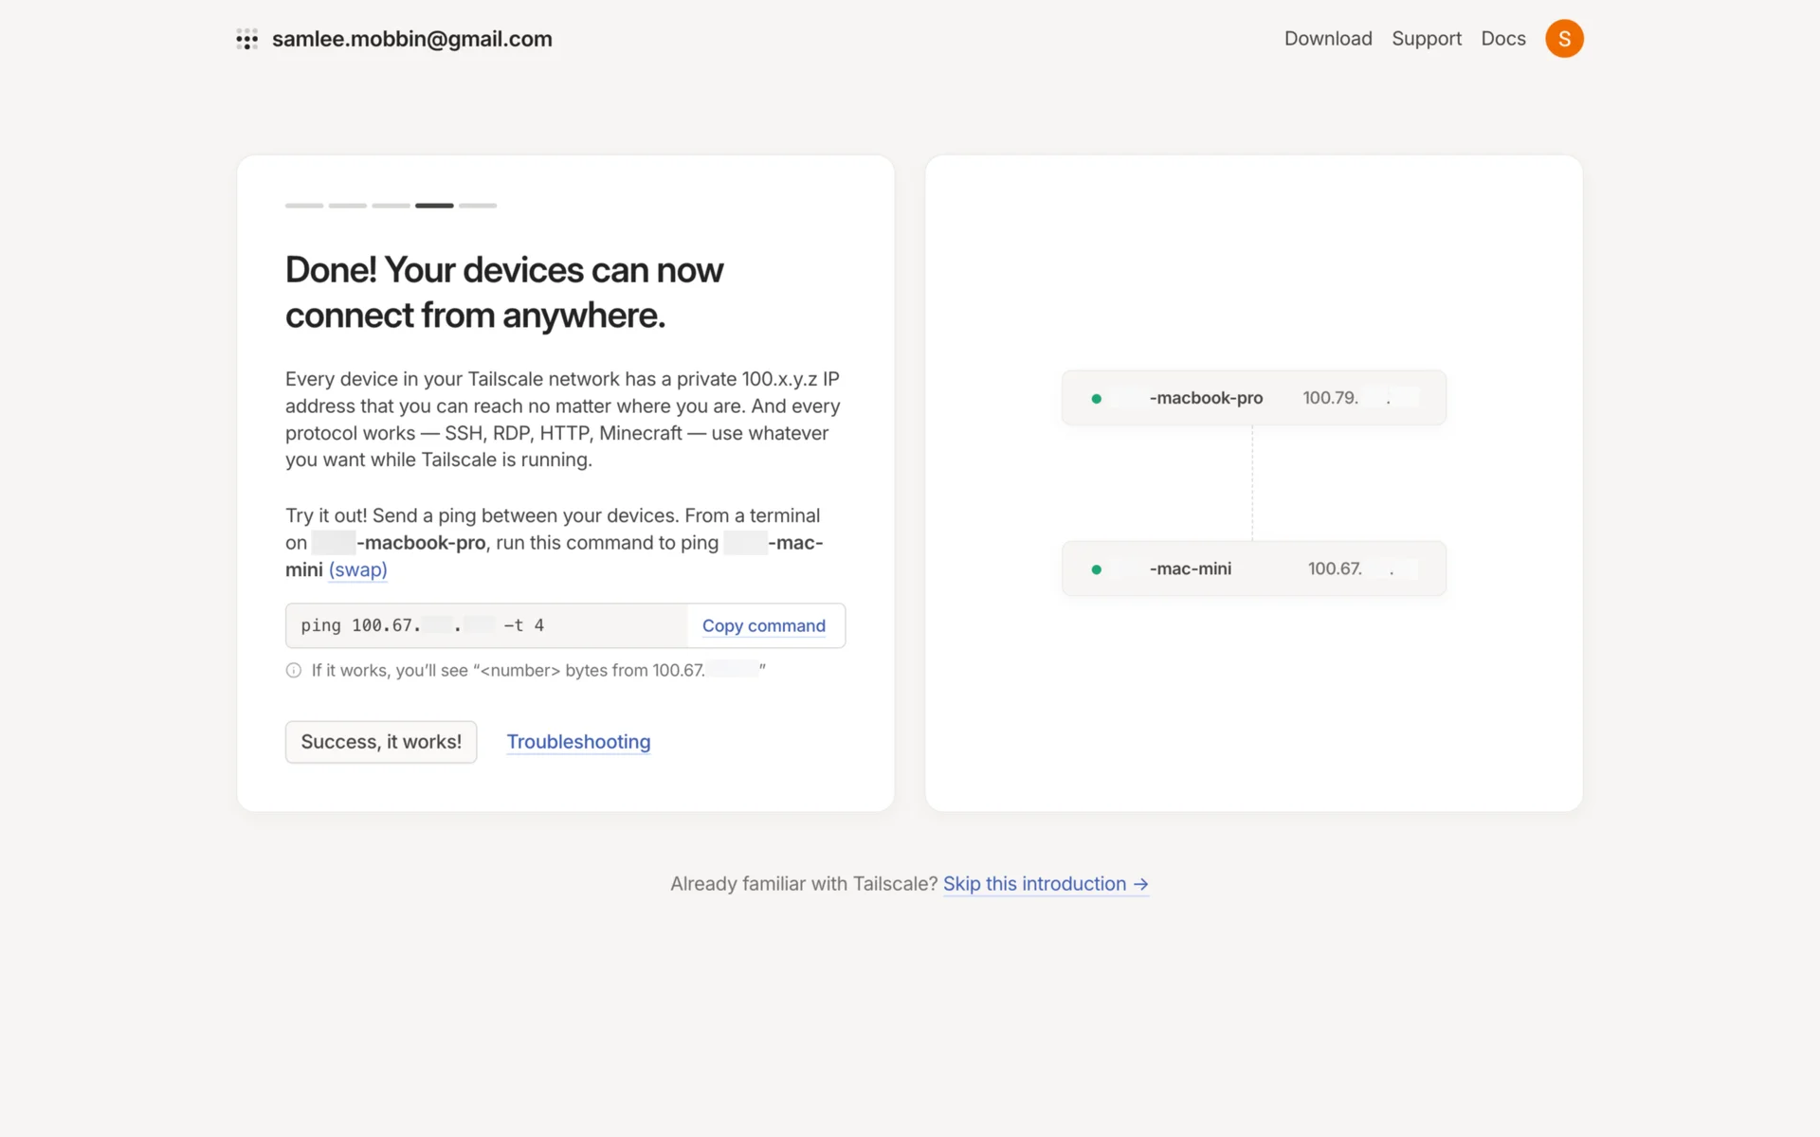1820x1137 pixels.
Task: Copy the ping command
Action: [763, 626]
